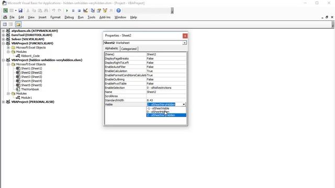Click the Insert UserForm toolbar icon

pyautogui.click(x=12, y=10)
